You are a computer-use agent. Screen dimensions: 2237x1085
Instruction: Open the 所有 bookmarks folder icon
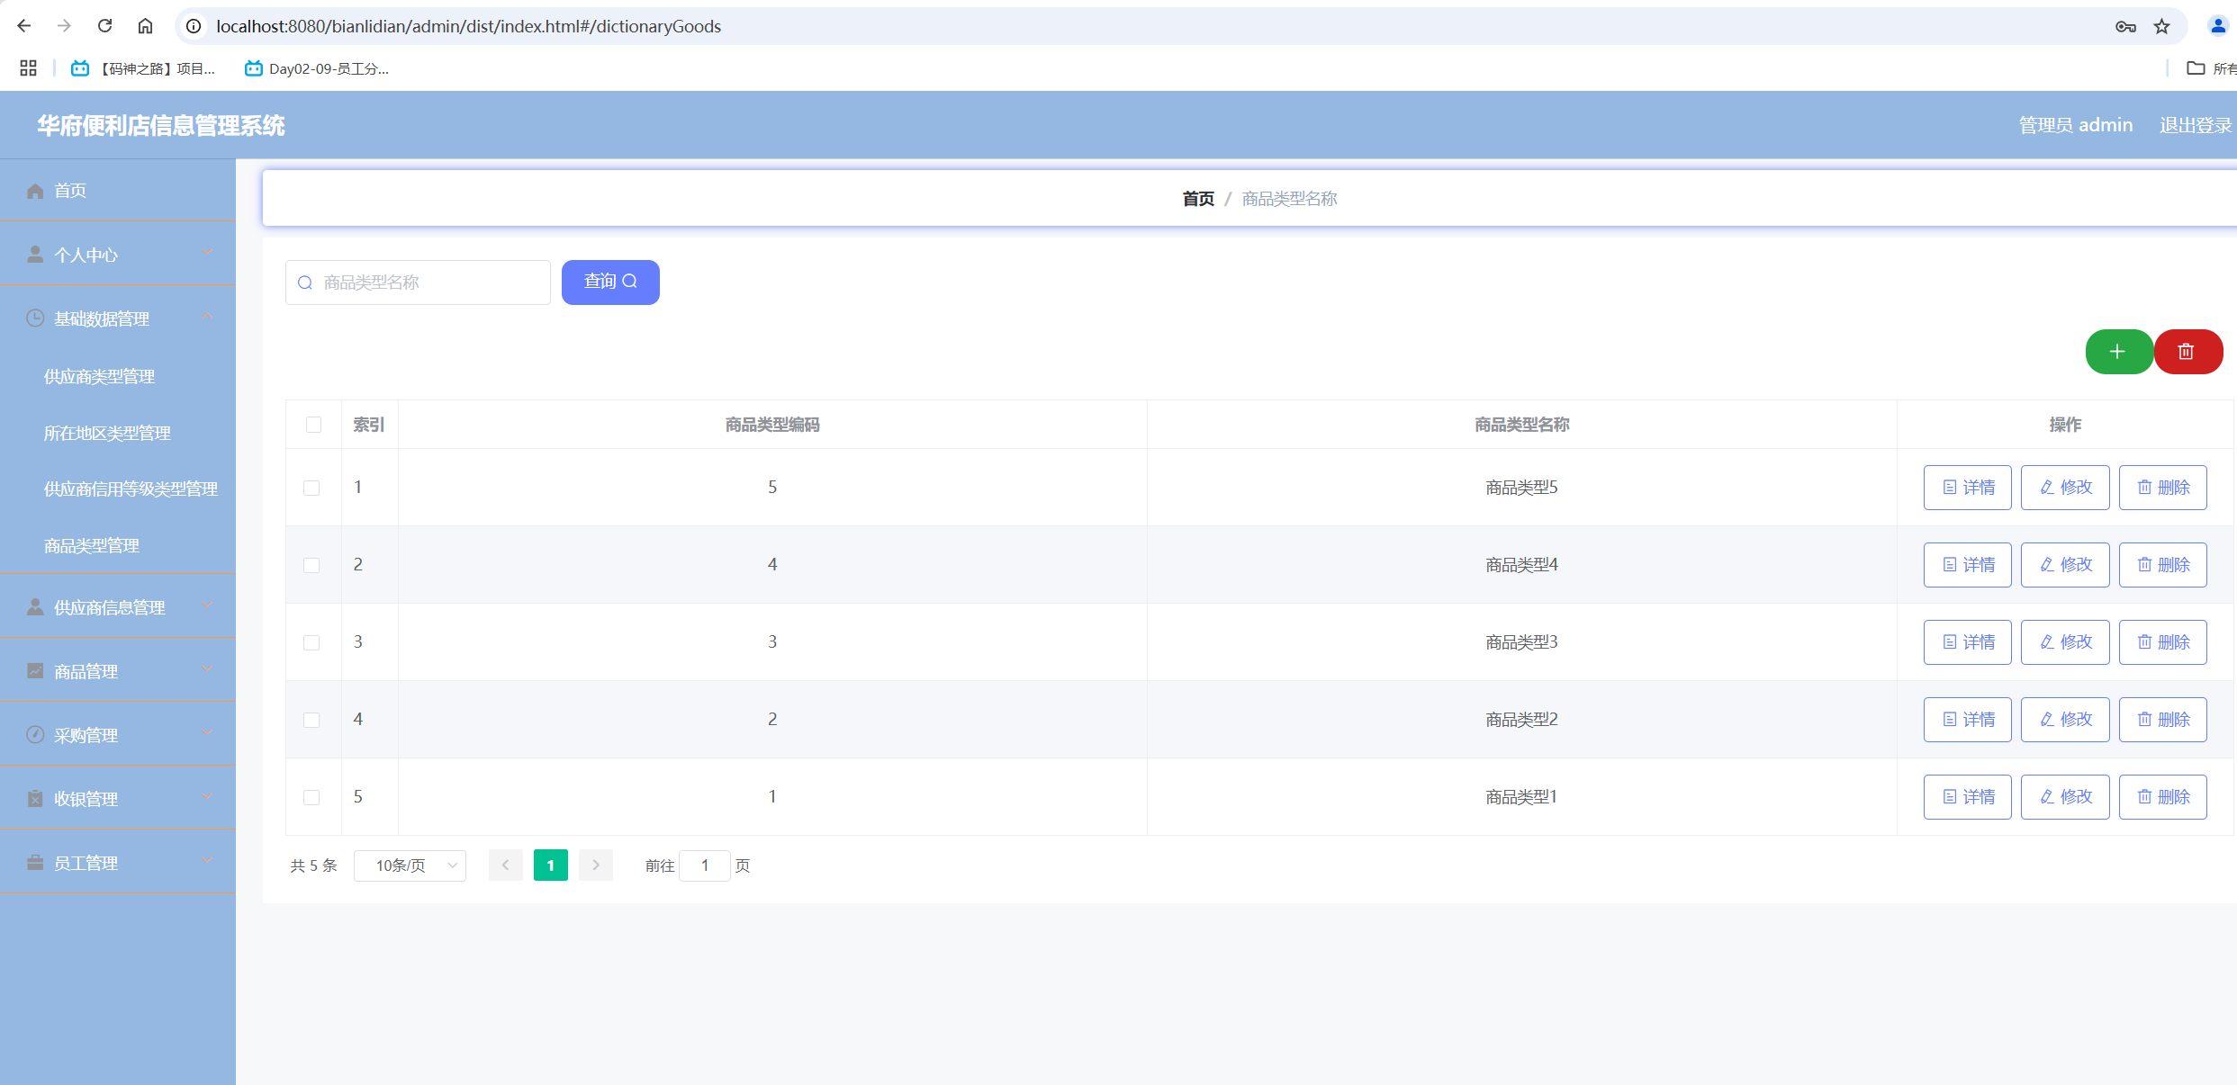2196,68
